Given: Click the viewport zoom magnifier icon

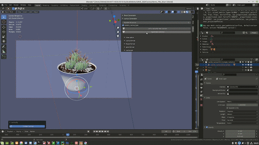Looking at the screenshot, I should point(118,28).
